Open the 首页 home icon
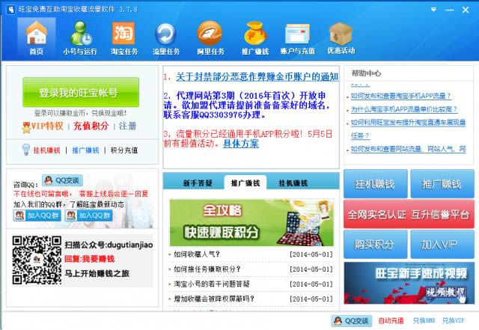Screen dimensions: 479x330 36,37
